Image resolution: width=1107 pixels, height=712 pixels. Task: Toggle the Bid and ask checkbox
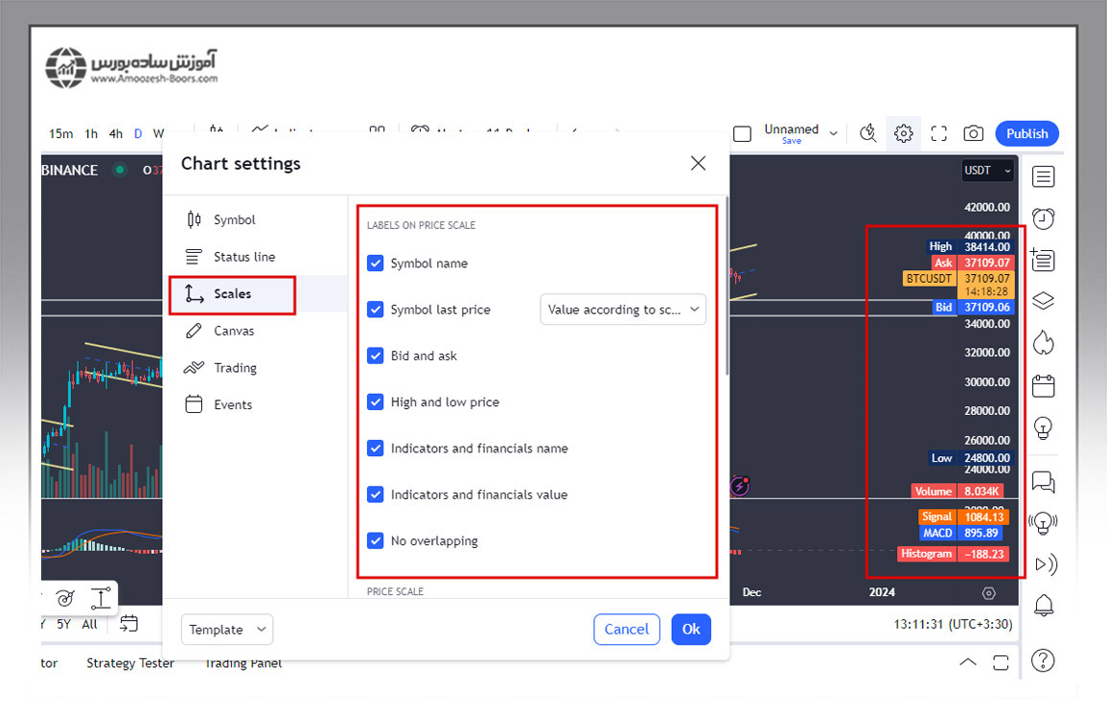tap(376, 356)
